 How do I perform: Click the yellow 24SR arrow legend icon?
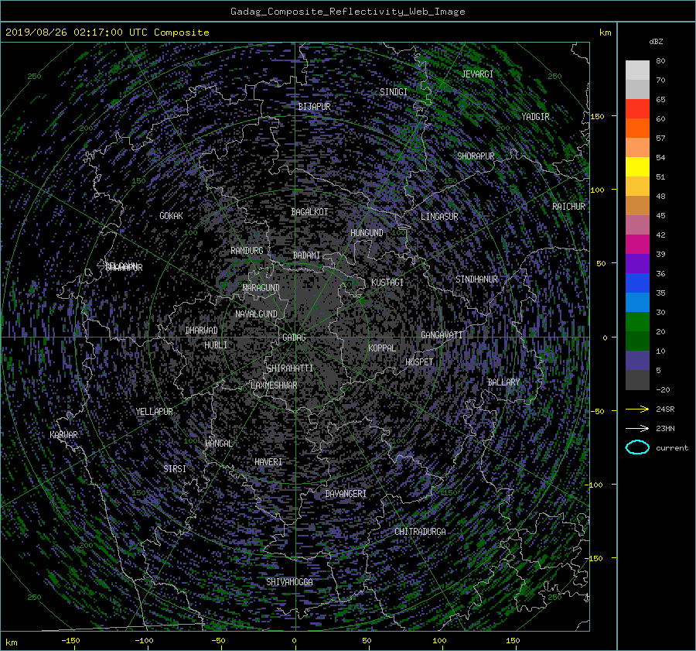point(637,409)
